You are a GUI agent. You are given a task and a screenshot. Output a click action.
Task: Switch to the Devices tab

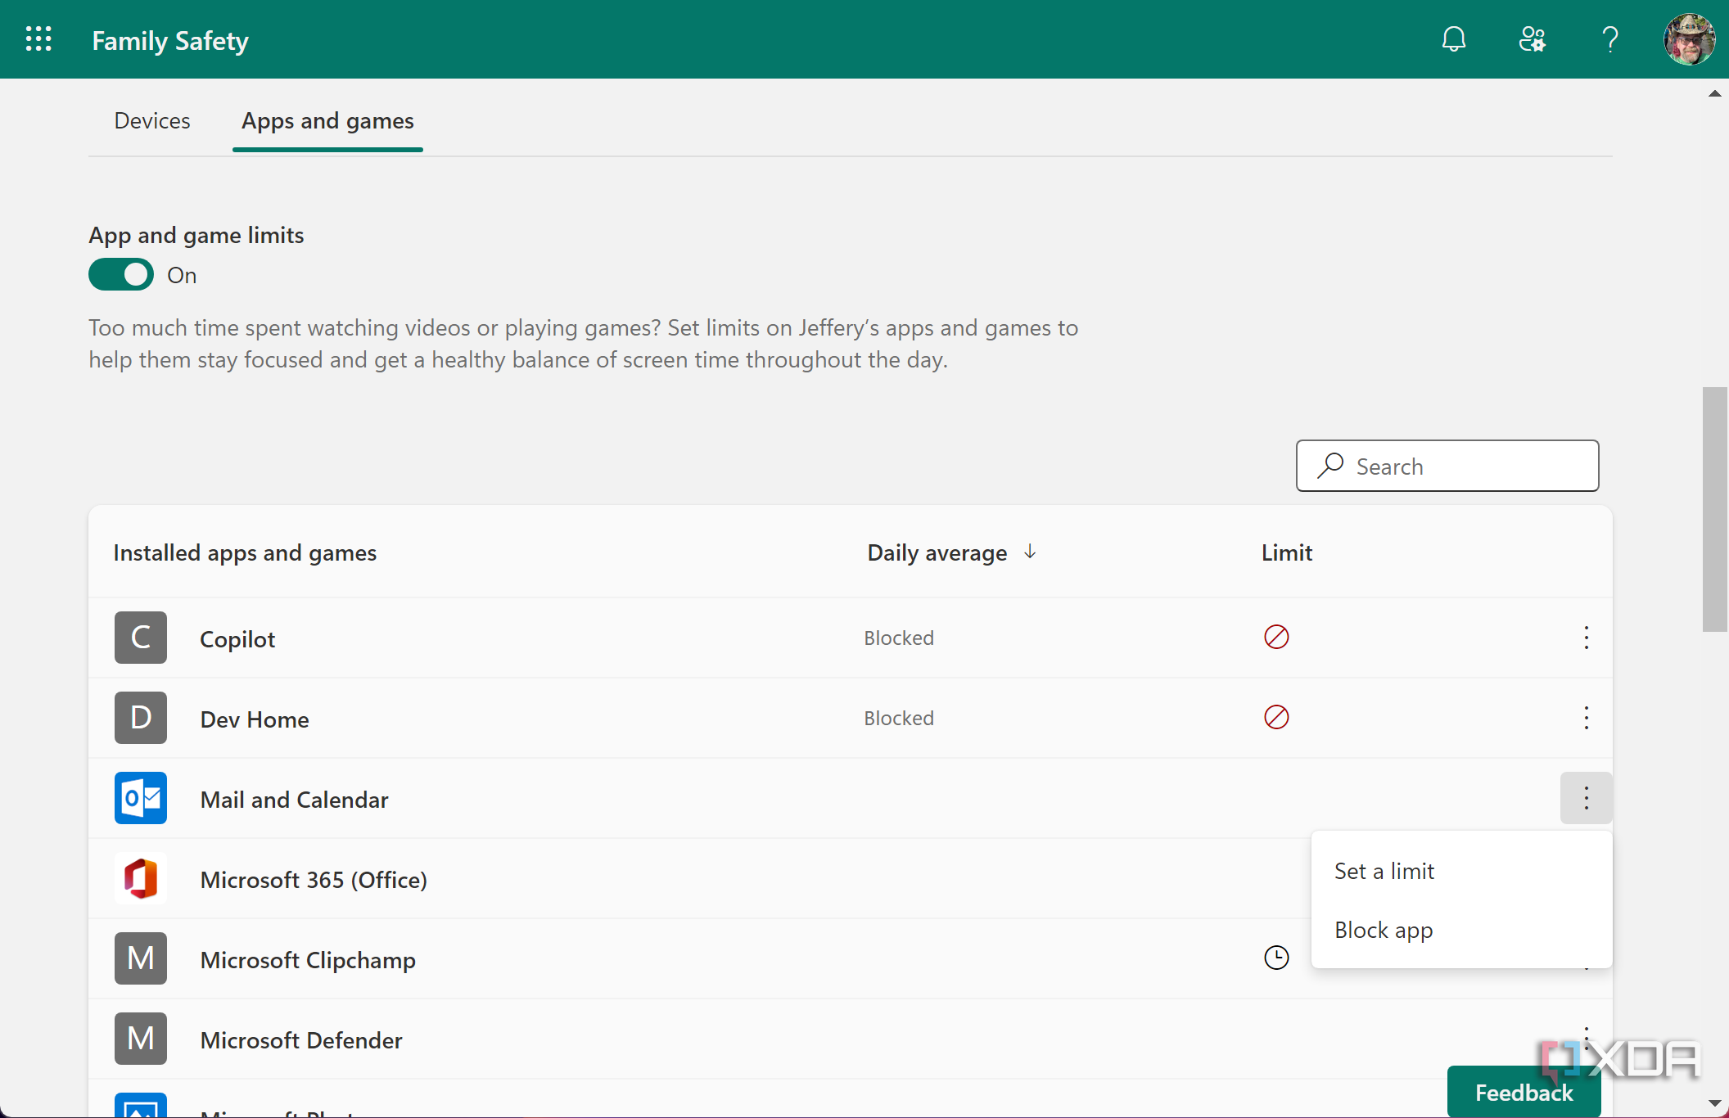tap(152, 121)
